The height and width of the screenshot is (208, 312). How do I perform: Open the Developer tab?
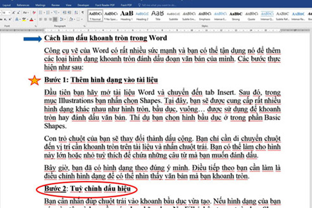click(x=83, y=5)
